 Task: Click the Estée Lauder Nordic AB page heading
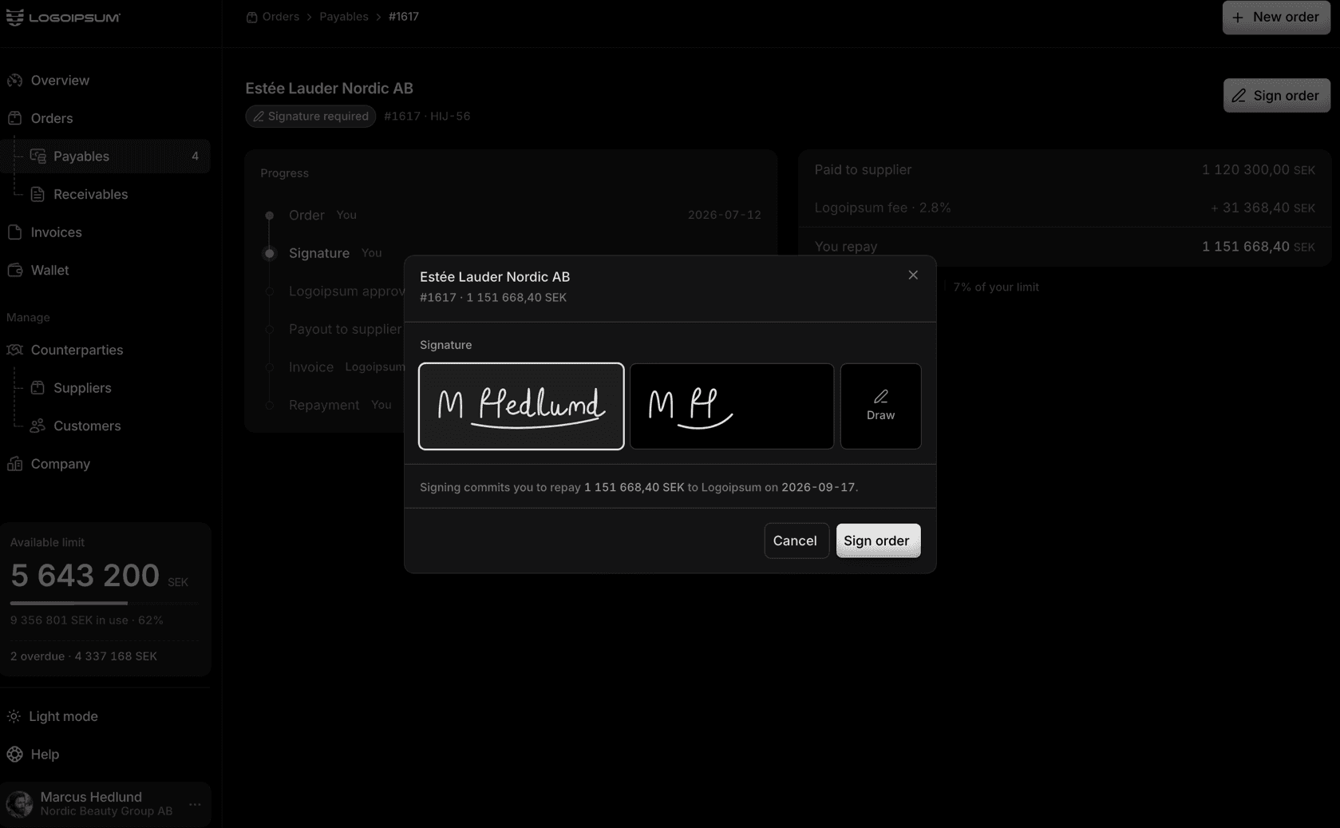coord(329,89)
